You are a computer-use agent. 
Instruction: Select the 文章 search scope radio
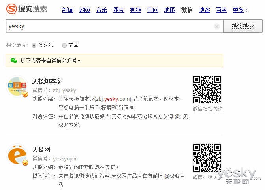(64, 45)
